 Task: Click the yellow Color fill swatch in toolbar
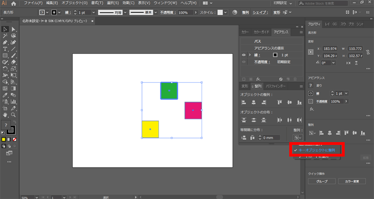point(4,139)
